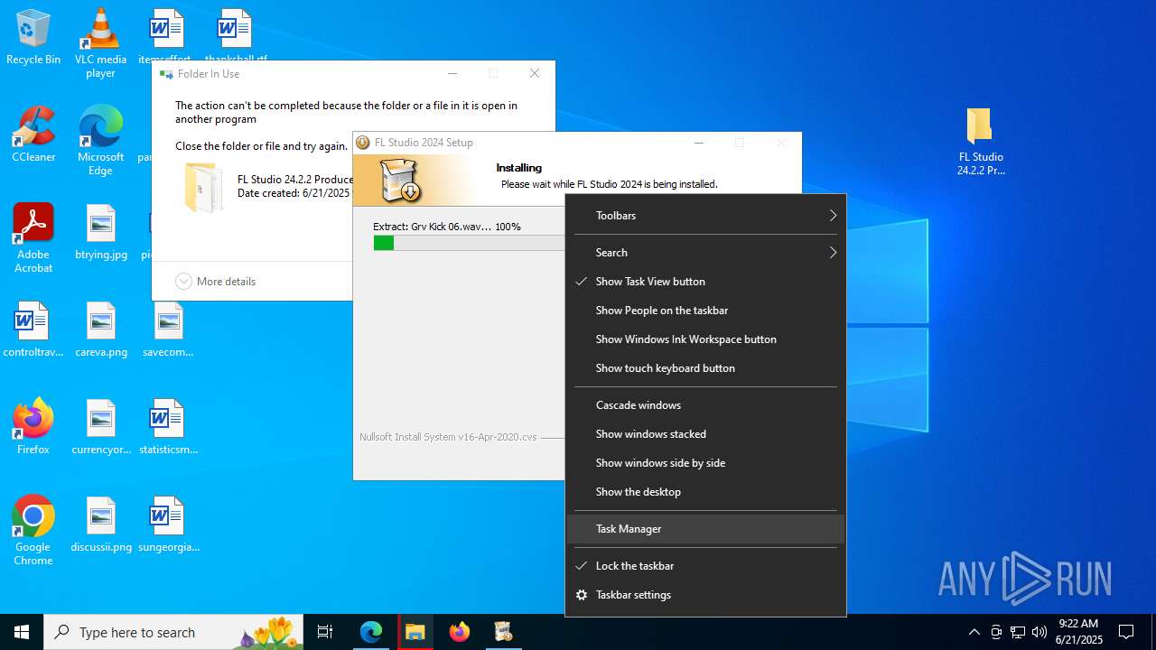
Task: Open the Google Chrome desktop shortcut
Action: 33,531
